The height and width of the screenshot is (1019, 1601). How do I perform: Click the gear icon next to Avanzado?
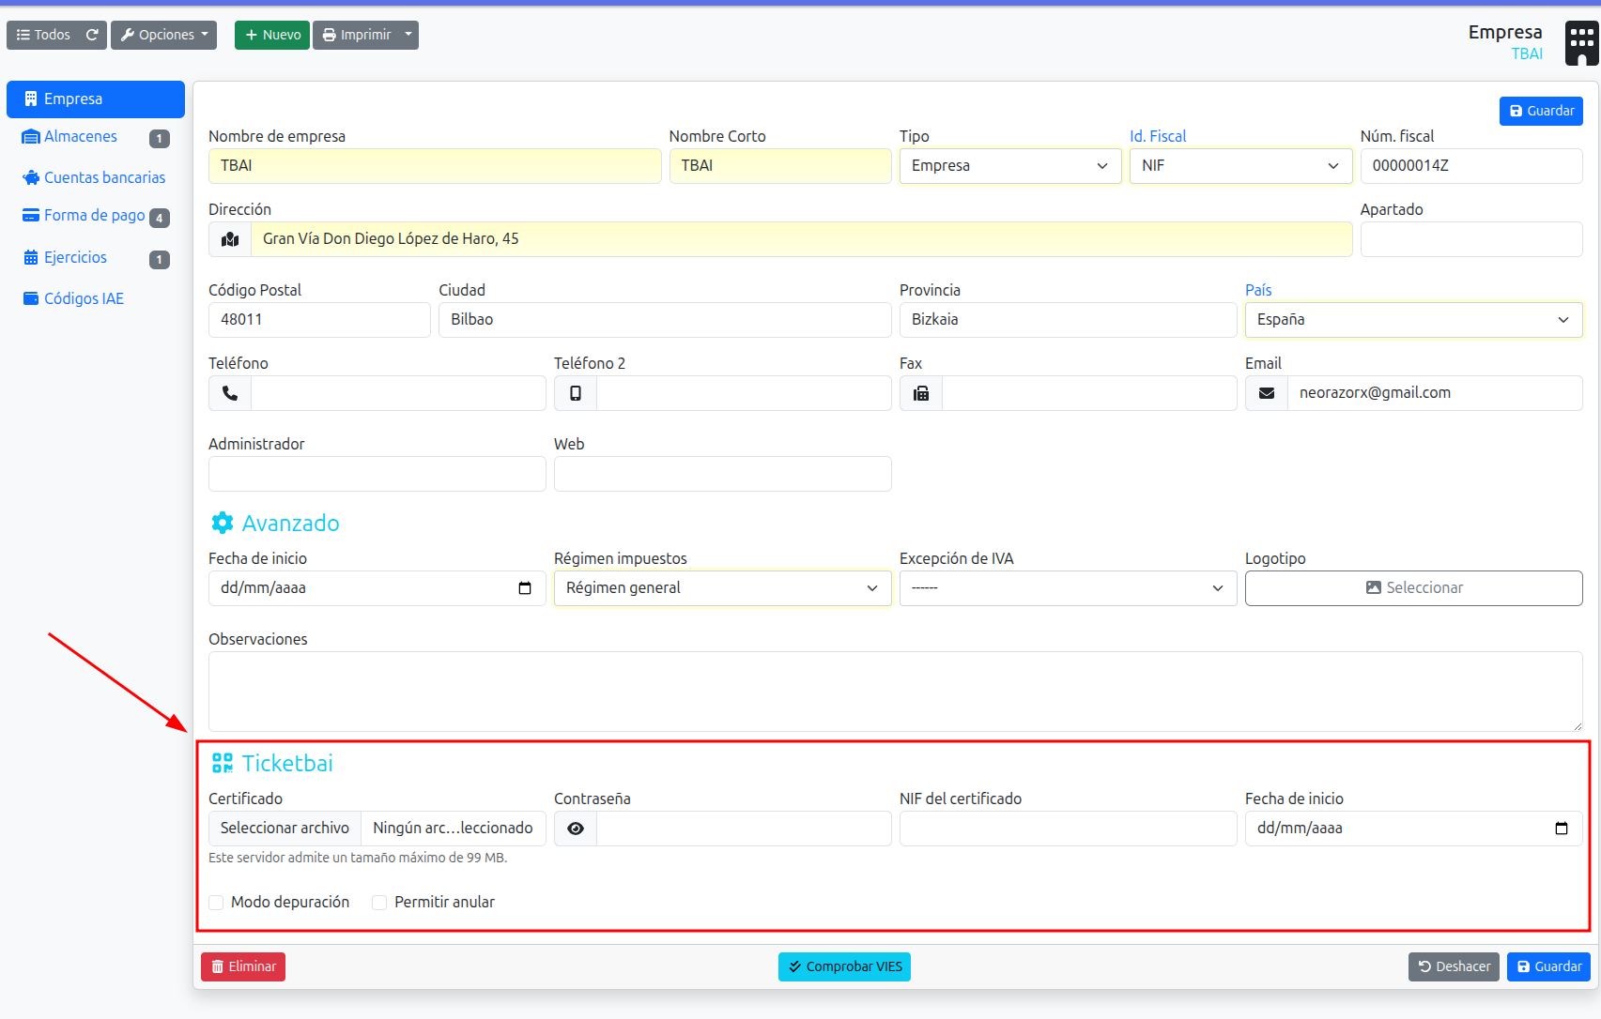pos(222,523)
